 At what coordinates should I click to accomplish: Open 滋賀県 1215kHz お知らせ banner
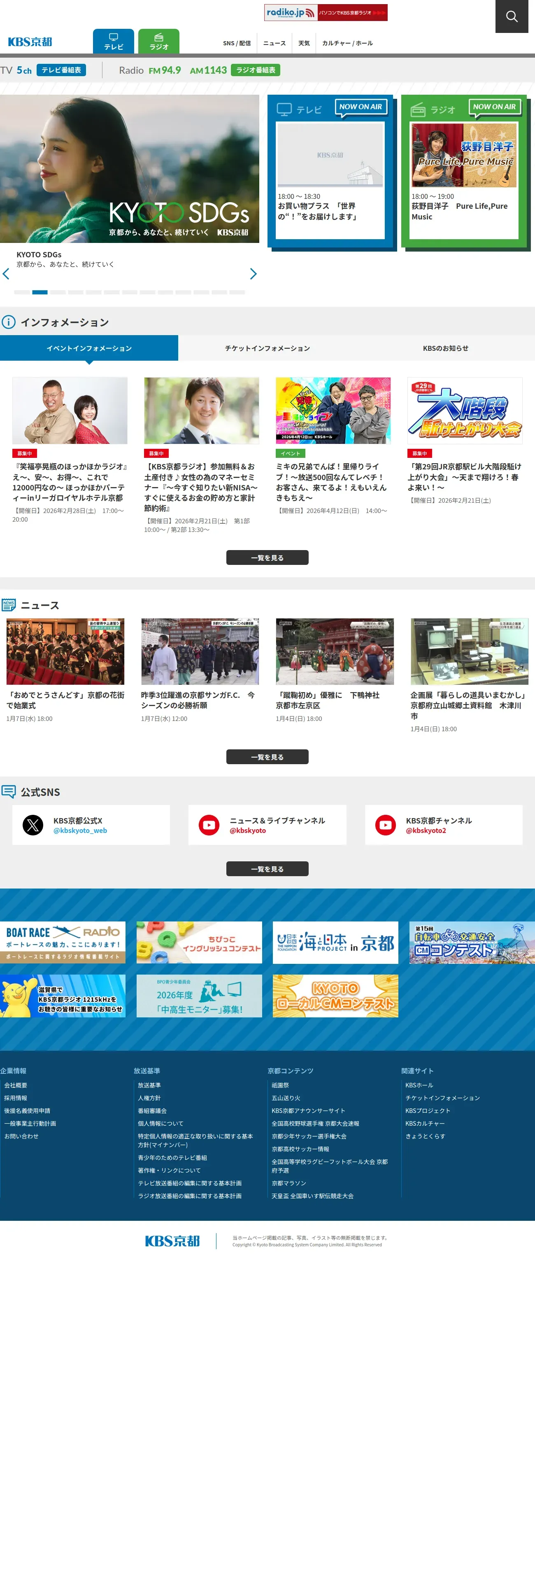click(63, 996)
